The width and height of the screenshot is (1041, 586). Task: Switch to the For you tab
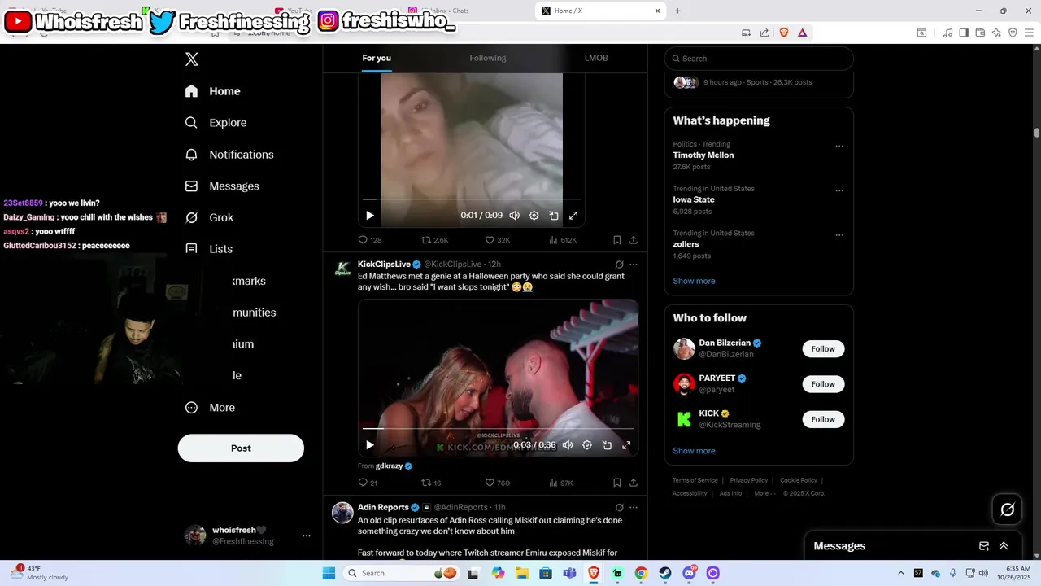coord(377,58)
